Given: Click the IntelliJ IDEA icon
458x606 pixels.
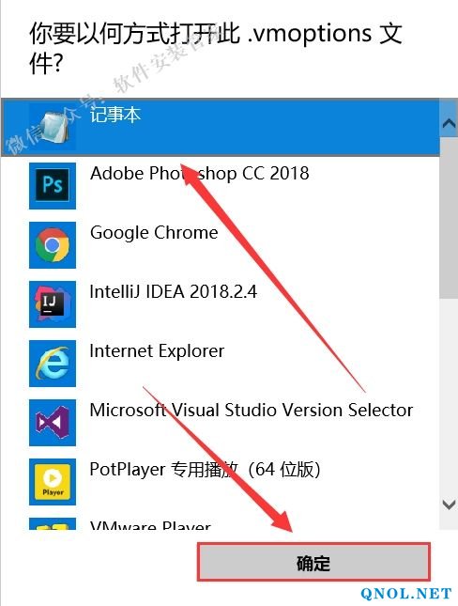Looking at the screenshot, I should coord(53,304).
